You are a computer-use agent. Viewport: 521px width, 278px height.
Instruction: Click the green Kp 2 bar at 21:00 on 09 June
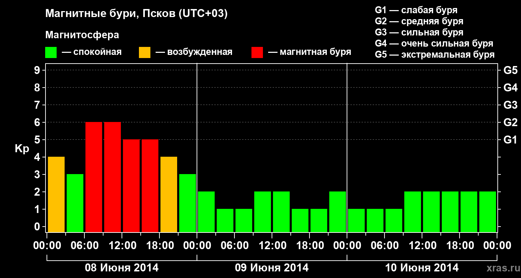point(338,212)
